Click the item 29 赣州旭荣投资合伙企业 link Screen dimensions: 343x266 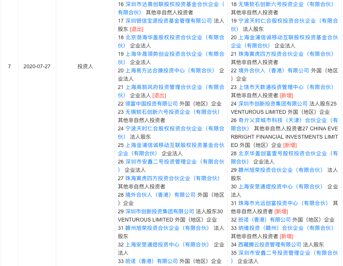coord(281,170)
